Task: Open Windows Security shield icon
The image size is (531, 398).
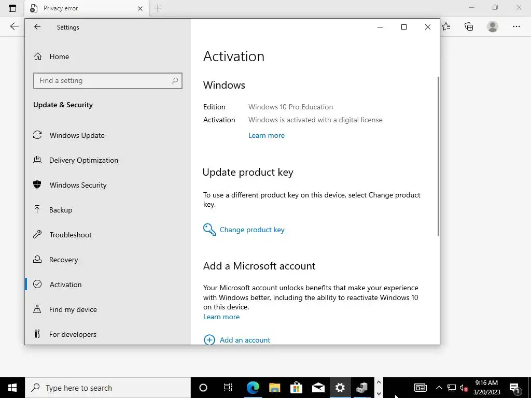Action: [37, 184]
